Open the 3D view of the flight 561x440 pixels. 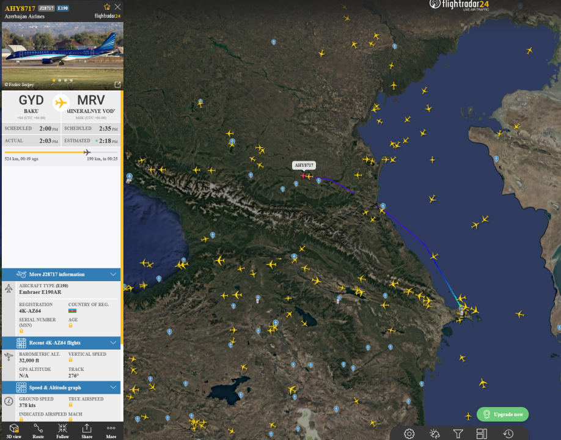tap(13, 431)
